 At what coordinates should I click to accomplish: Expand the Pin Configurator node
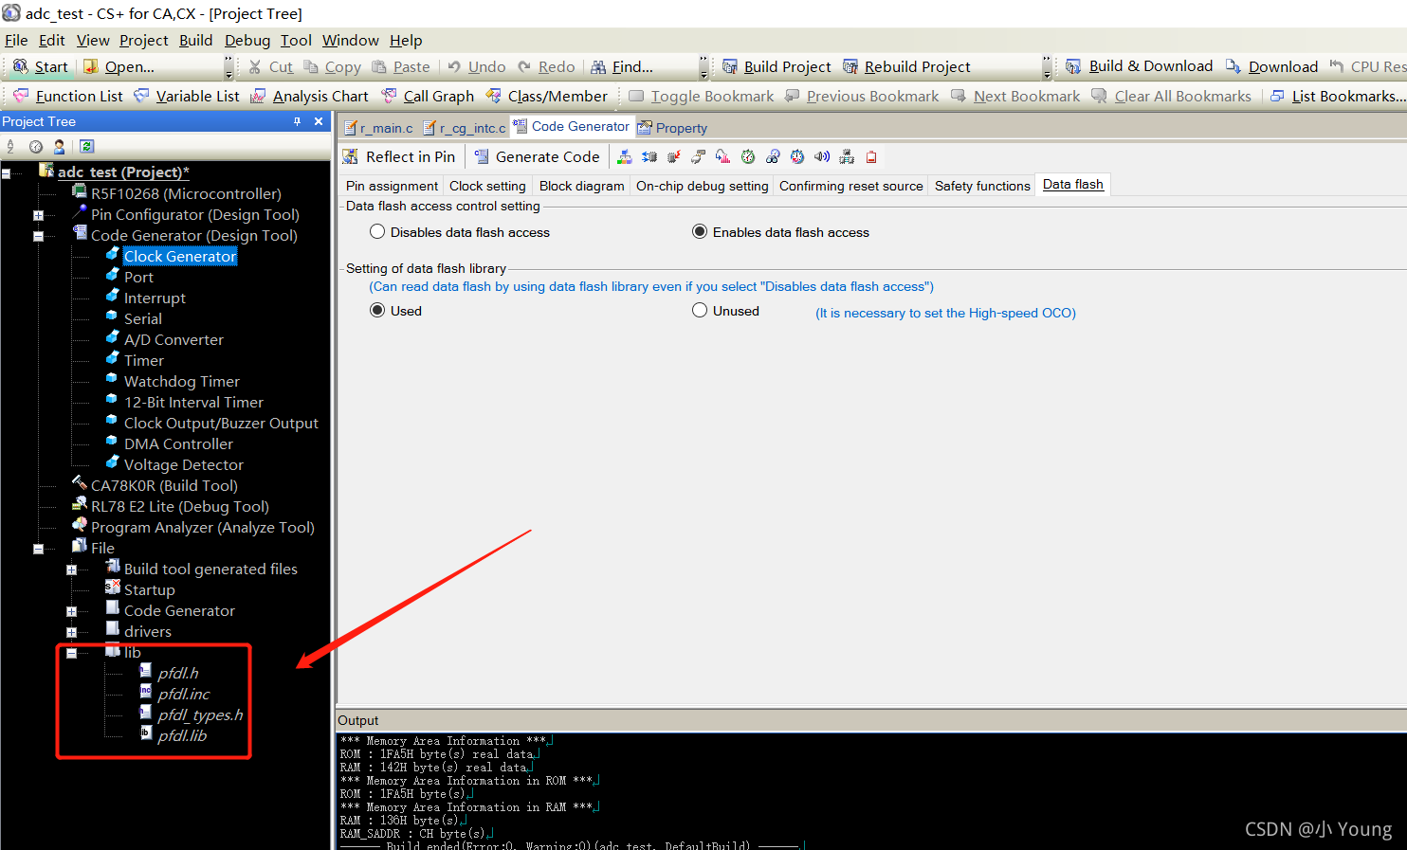(x=38, y=215)
